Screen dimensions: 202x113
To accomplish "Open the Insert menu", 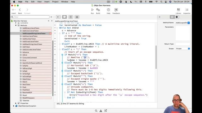I will pos(47,2).
